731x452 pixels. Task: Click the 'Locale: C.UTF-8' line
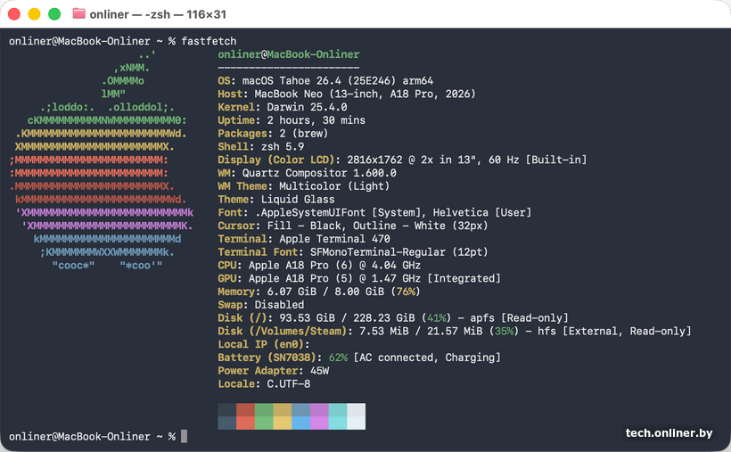[264, 384]
